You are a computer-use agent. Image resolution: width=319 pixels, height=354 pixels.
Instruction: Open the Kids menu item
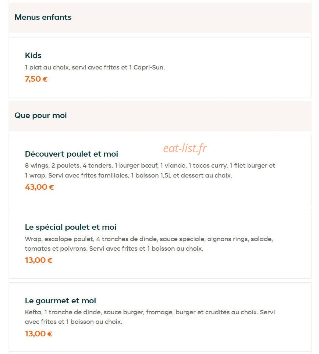tap(33, 55)
